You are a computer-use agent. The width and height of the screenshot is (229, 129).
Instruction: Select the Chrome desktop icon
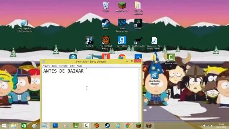[122, 57]
